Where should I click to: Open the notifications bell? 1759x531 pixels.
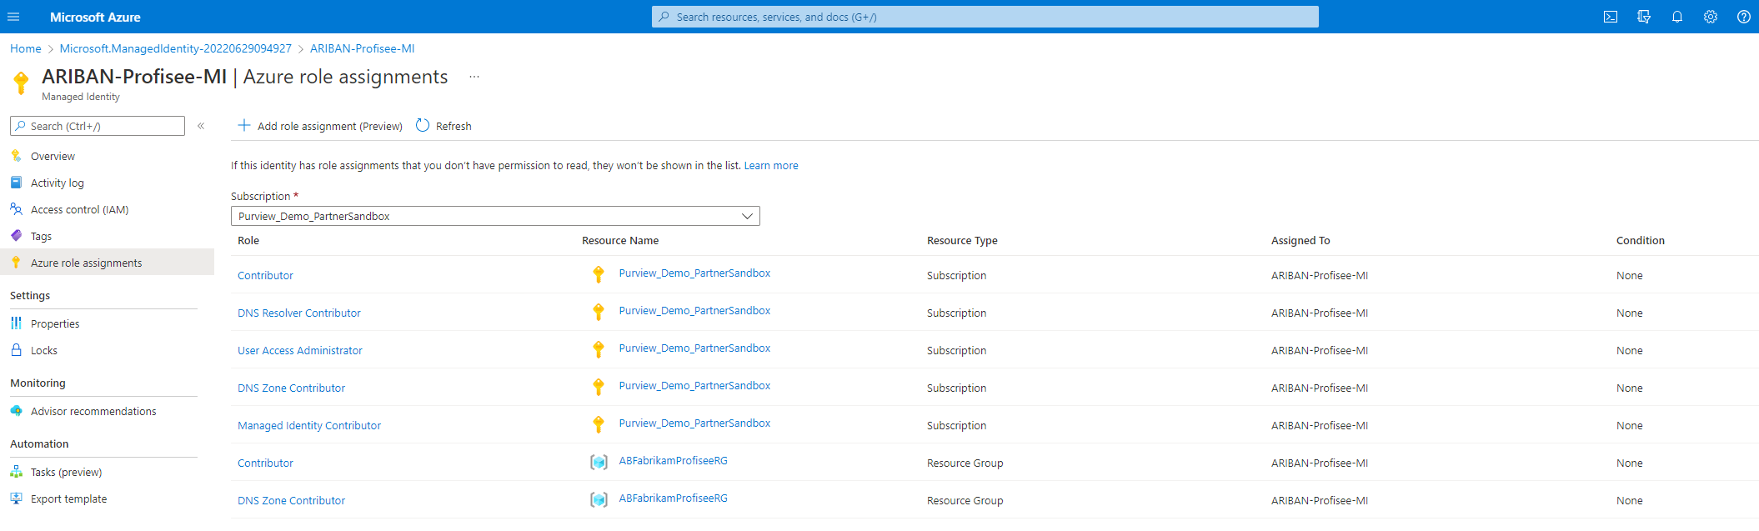click(1677, 17)
